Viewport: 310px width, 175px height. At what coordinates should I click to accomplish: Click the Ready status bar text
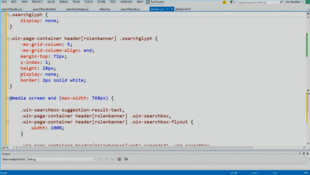click(x=4, y=173)
